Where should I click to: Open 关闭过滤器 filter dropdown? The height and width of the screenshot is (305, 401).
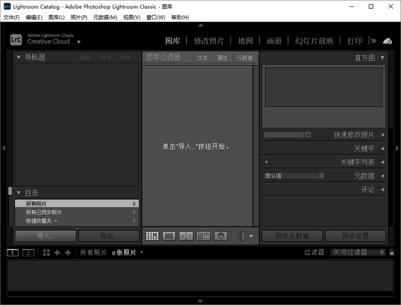(x=358, y=253)
